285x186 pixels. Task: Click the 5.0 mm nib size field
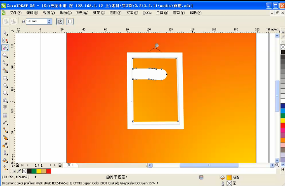click(x=36, y=21)
